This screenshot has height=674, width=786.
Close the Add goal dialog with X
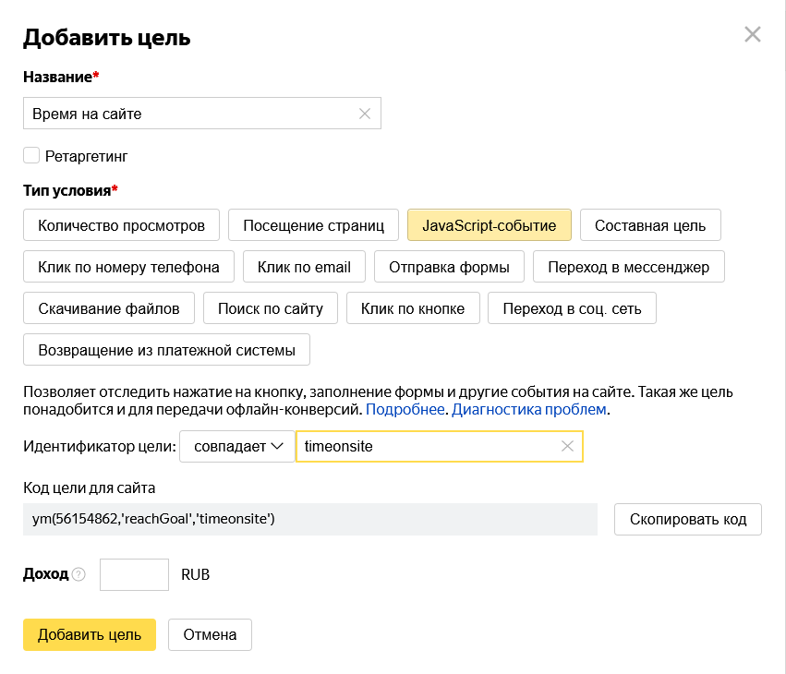tap(752, 35)
